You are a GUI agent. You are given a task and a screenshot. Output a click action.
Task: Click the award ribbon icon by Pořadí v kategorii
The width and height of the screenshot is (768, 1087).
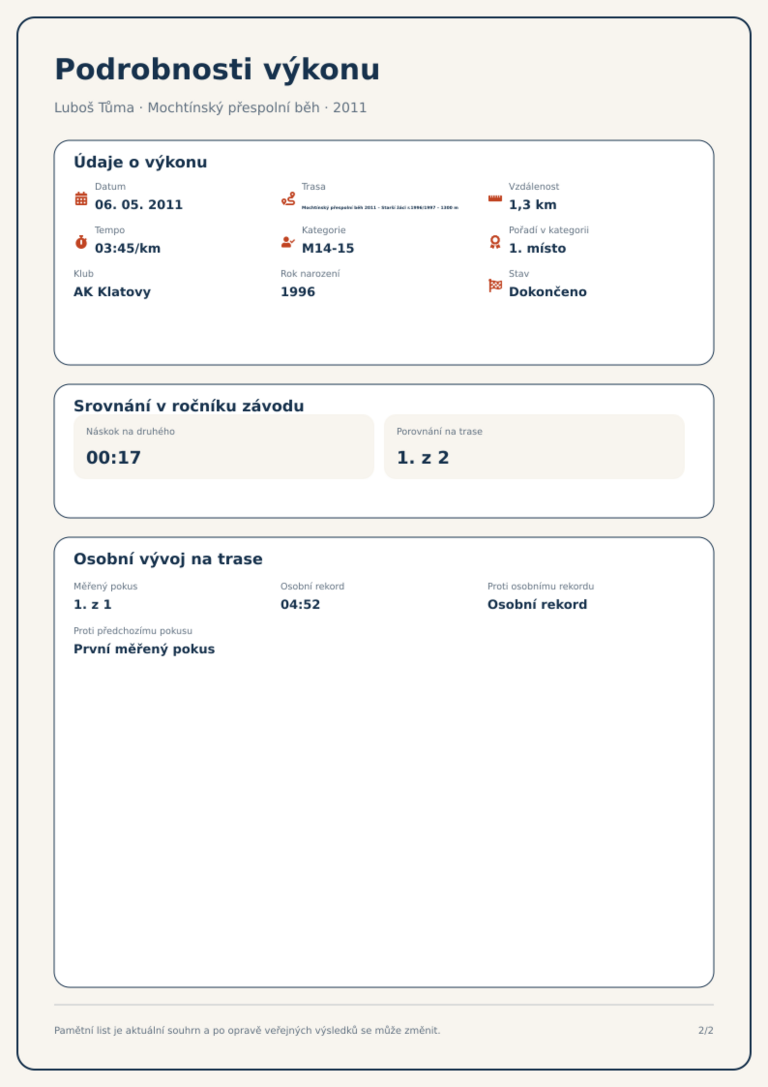pos(495,242)
